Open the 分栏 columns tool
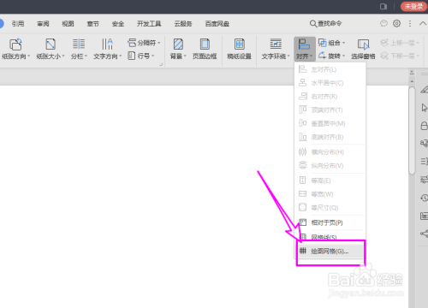This screenshot has width=428, height=308. click(x=79, y=49)
